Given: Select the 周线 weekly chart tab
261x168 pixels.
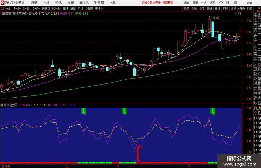Looking at the screenshot, I should [73, 9].
